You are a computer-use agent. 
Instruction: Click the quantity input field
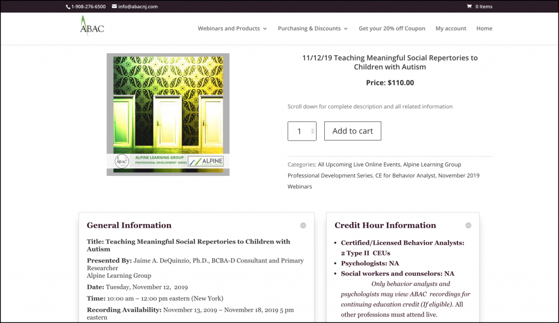(x=299, y=131)
